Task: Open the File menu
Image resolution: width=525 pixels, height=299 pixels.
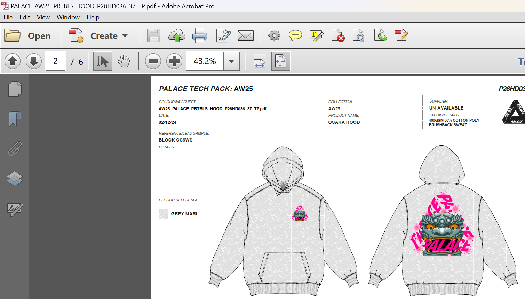Action: pyautogui.click(x=8, y=17)
